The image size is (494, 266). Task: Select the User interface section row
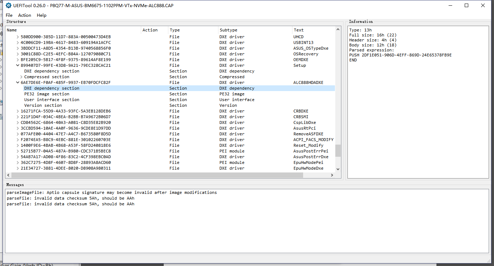(170, 100)
